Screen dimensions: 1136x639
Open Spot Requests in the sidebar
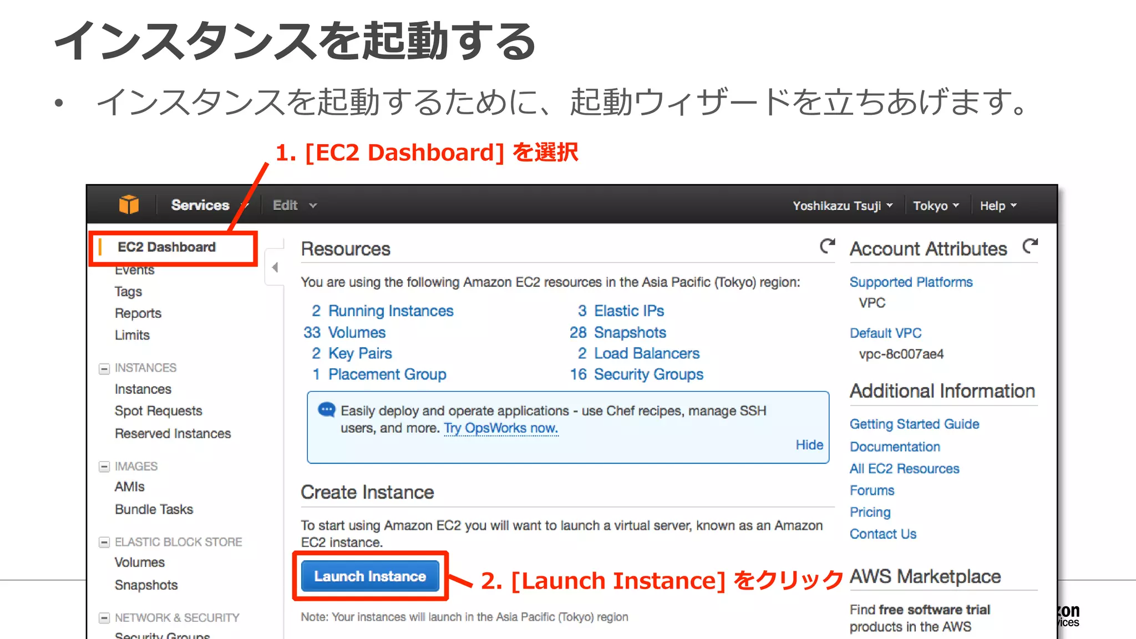point(159,410)
